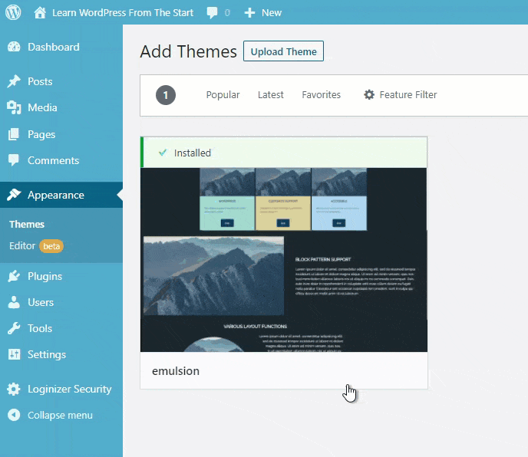The image size is (528, 457).
Task: Select the Appearance menu
Action: tap(61, 195)
